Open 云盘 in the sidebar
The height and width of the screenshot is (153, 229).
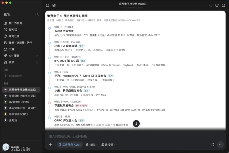point(21,49)
